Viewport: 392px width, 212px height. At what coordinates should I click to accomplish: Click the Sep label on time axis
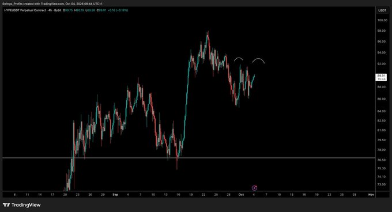point(115,195)
